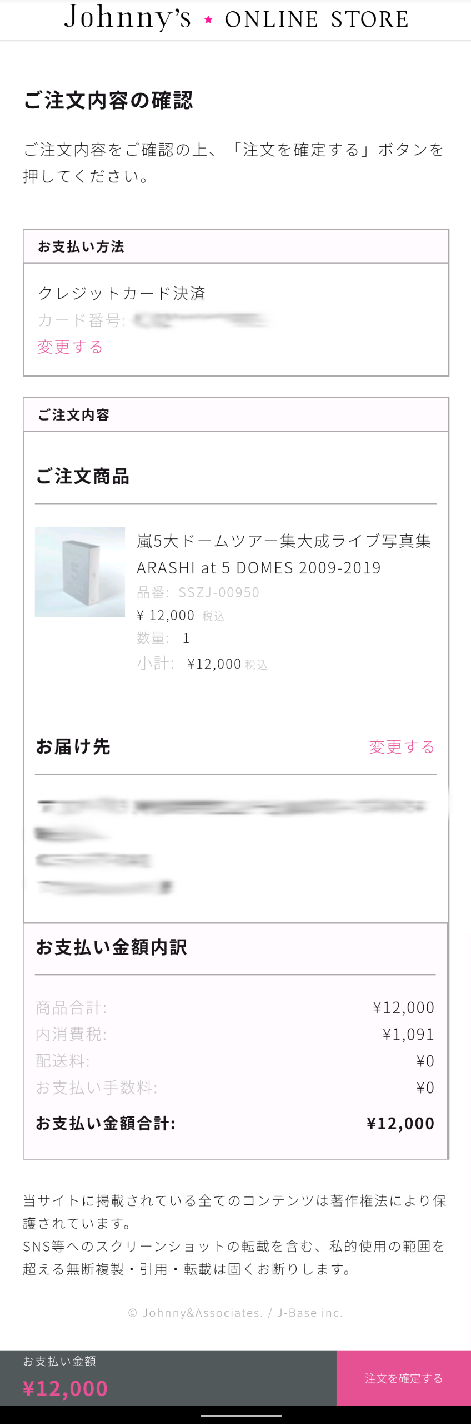Click the 内消費税 ¥1,091 row
Viewport: 471px width, 1424px height.
point(235,1034)
